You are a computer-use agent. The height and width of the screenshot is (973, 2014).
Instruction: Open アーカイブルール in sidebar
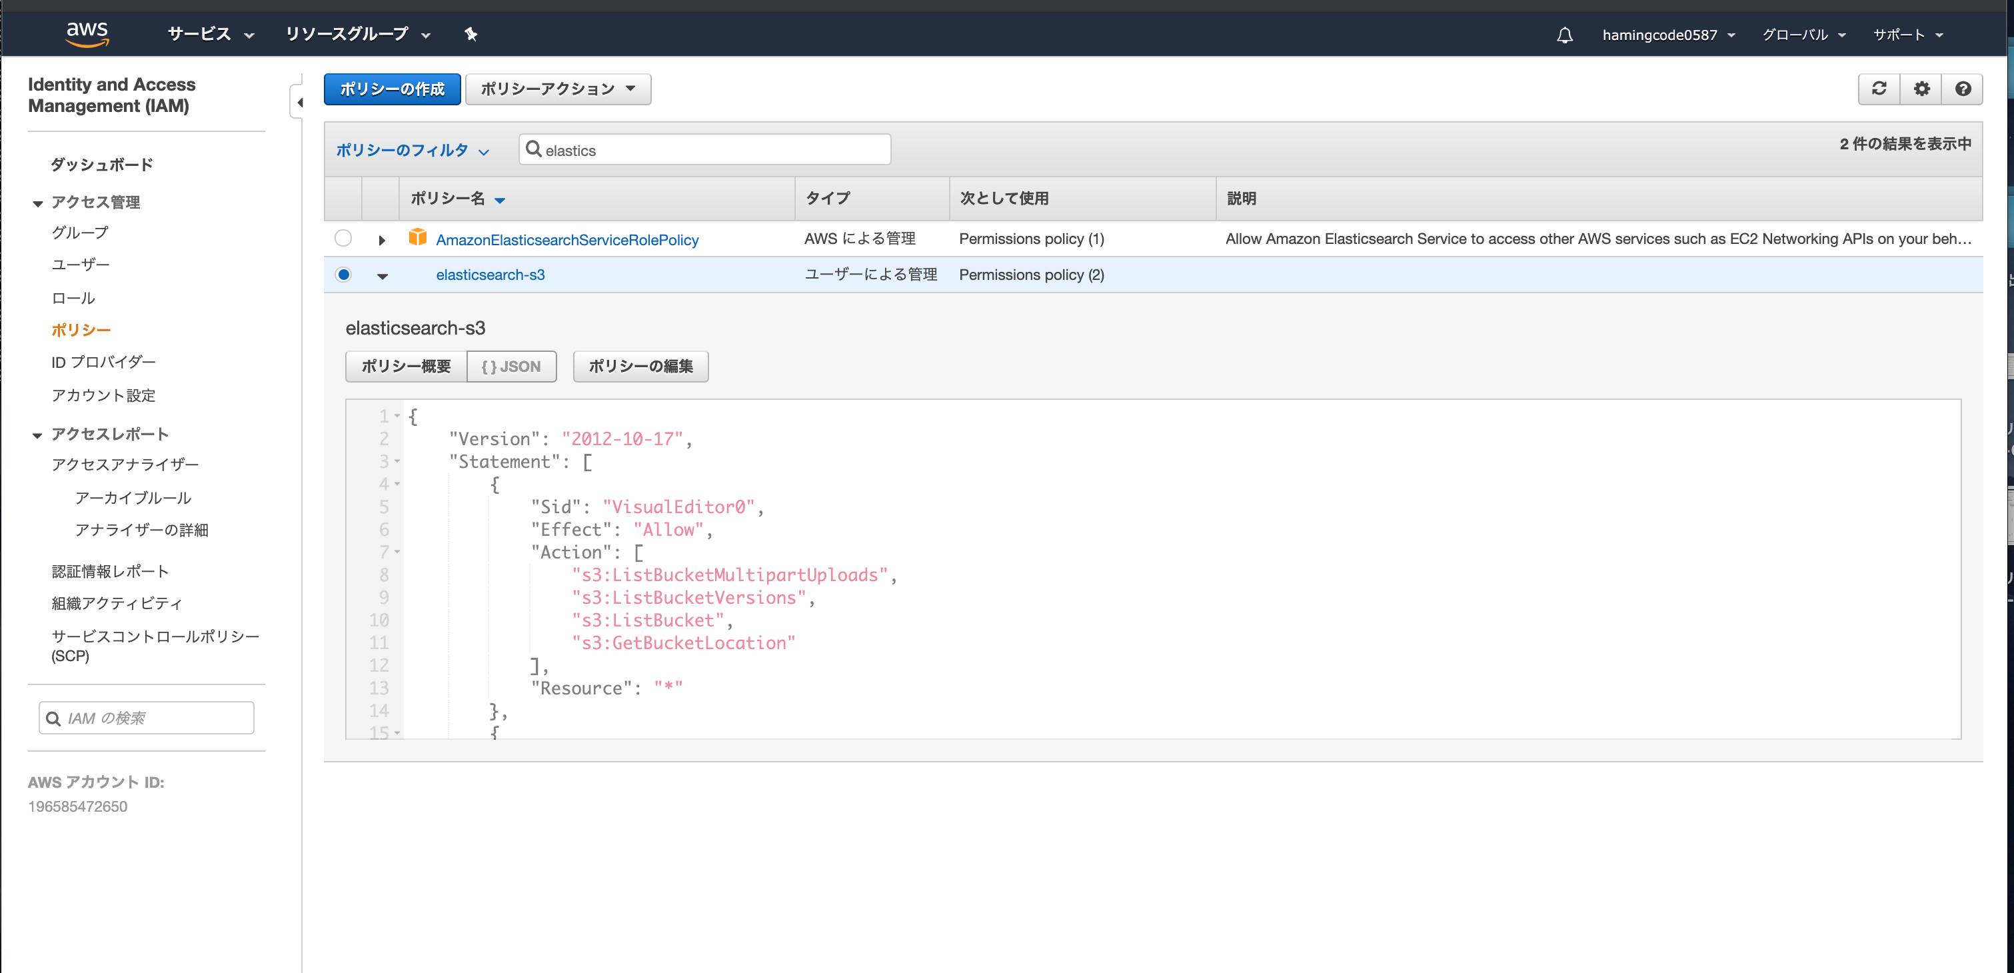[133, 498]
